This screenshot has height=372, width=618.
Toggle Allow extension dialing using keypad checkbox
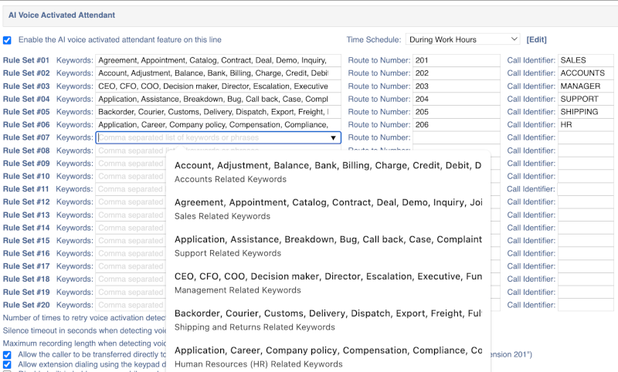pos(7,365)
